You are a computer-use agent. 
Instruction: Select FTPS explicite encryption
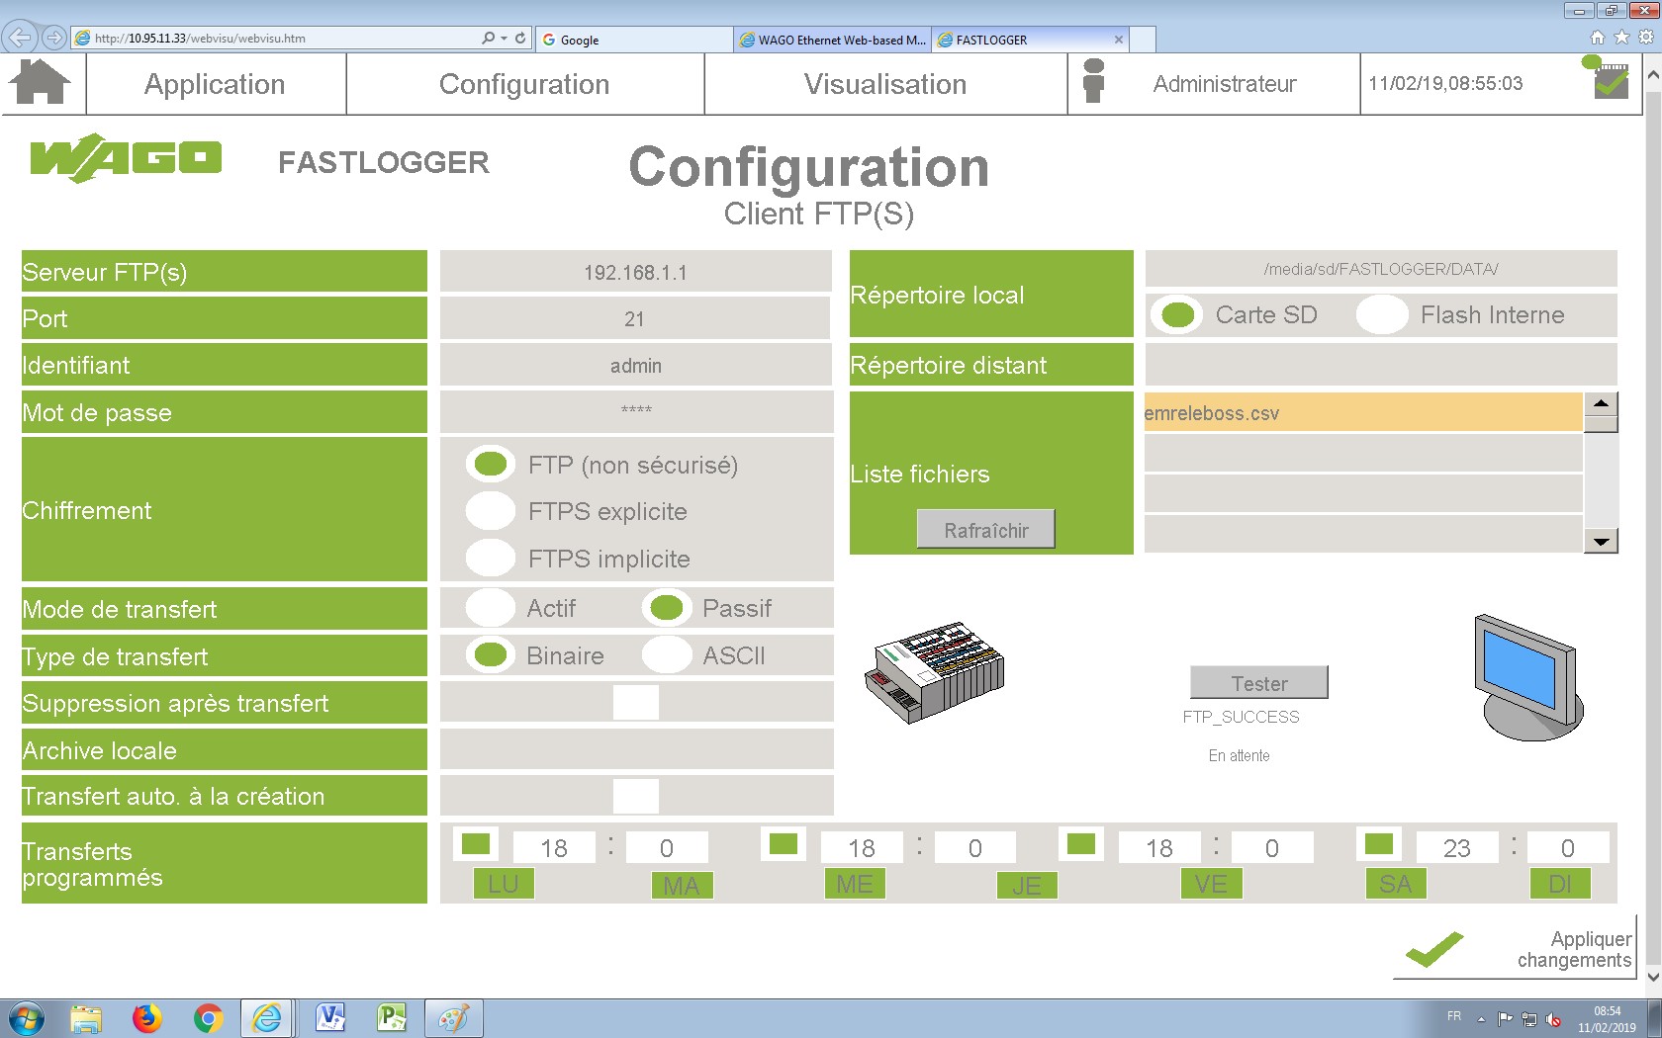click(491, 511)
